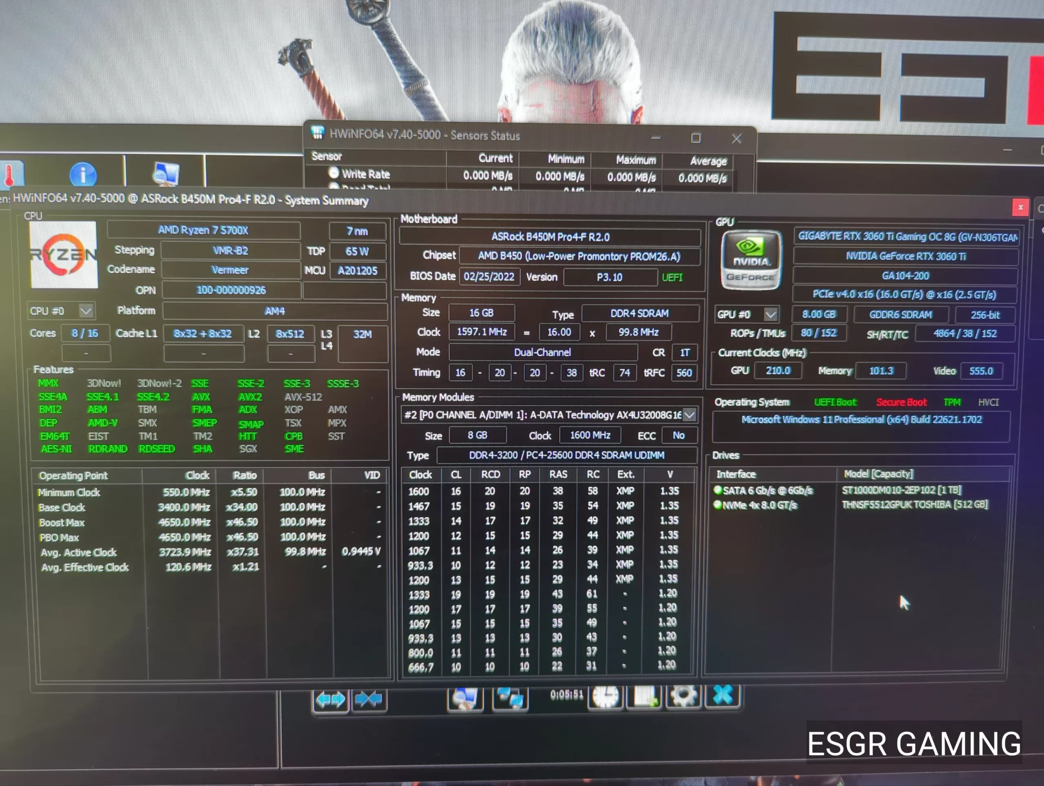The height and width of the screenshot is (786, 1044).
Task: Click the BIOS Version P3.10 field
Action: click(610, 277)
